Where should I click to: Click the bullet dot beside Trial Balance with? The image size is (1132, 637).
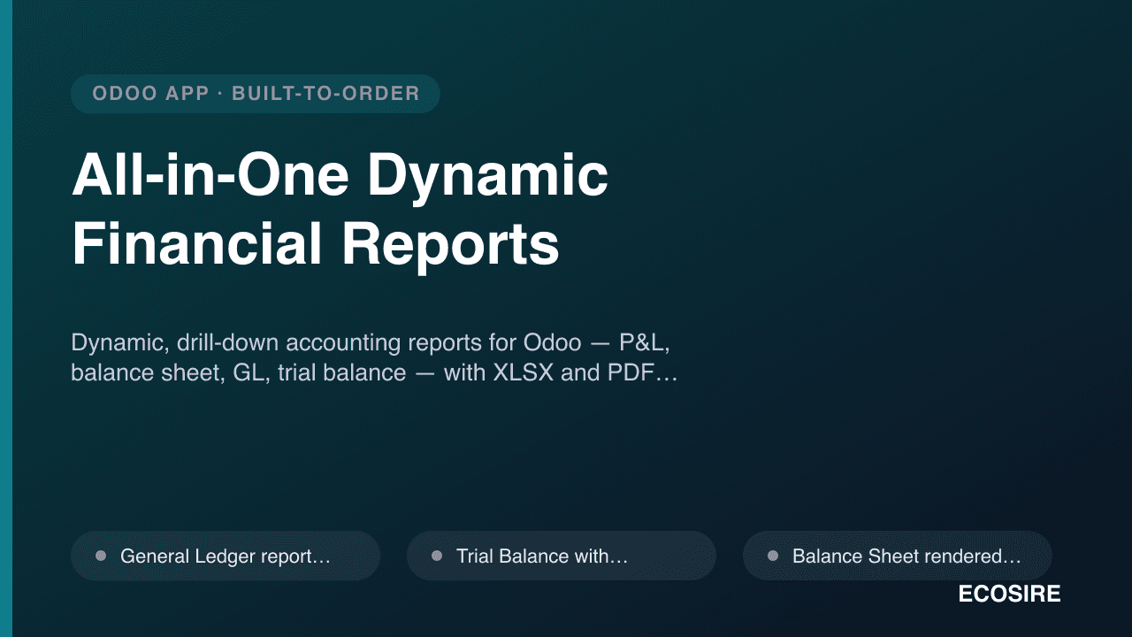(x=437, y=556)
